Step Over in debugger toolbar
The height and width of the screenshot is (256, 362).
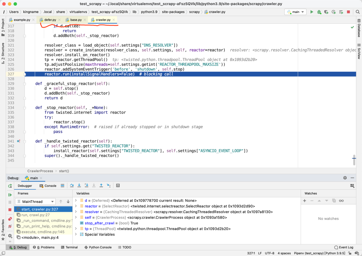pyautogui.click(x=72, y=186)
